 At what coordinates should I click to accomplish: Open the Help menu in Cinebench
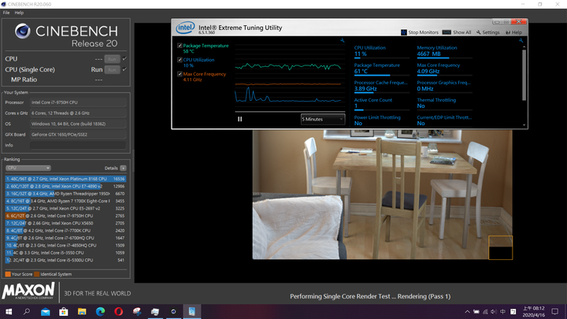click(x=19, y=13)
